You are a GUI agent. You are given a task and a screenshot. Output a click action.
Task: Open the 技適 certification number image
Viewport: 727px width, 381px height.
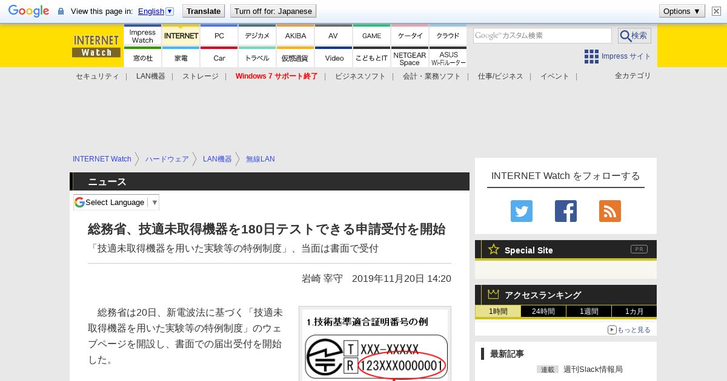(x=375, y=344)
